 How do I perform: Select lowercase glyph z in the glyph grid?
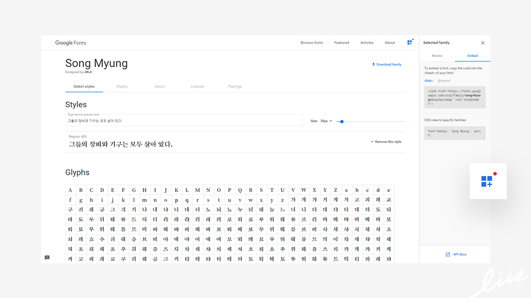tap(283, 200)
